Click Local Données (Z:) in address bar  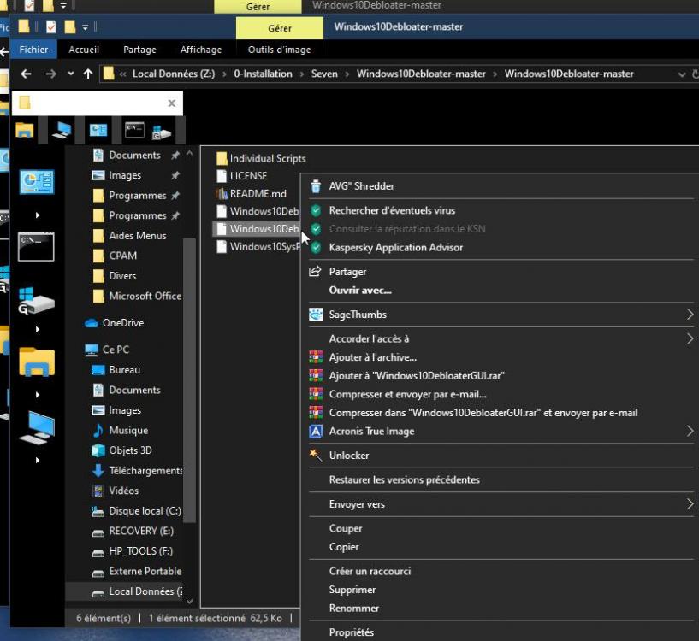point(173,74)
